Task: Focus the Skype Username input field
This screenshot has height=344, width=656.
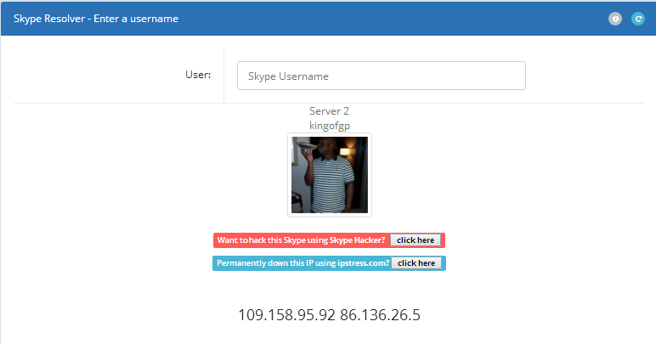Action: (x=382, y=76)
